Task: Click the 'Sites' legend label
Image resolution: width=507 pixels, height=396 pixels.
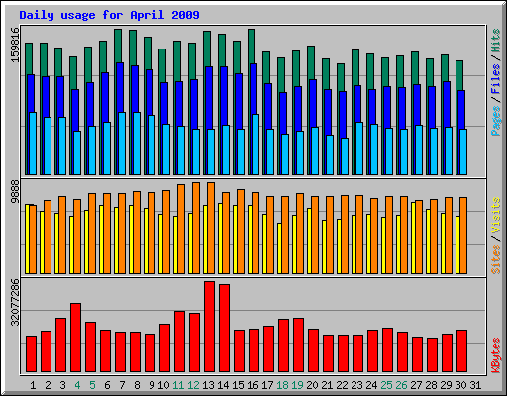Action: (495, 259)
